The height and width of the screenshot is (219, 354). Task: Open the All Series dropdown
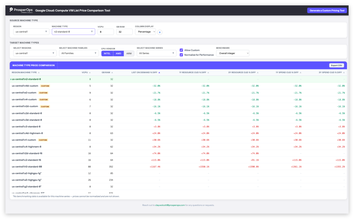point(157,53)
